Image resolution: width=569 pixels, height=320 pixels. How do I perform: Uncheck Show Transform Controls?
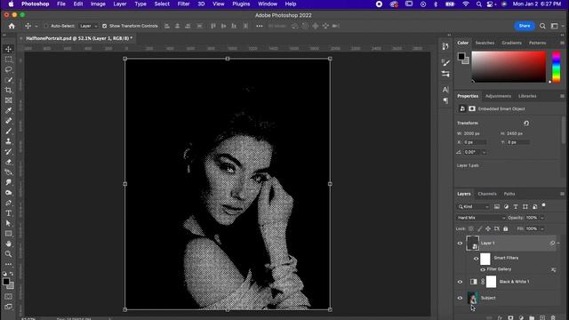pos(105,26)
